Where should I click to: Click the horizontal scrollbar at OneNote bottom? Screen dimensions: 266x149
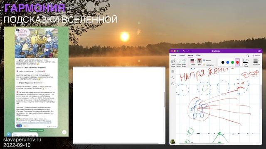(x=202, y=144)
